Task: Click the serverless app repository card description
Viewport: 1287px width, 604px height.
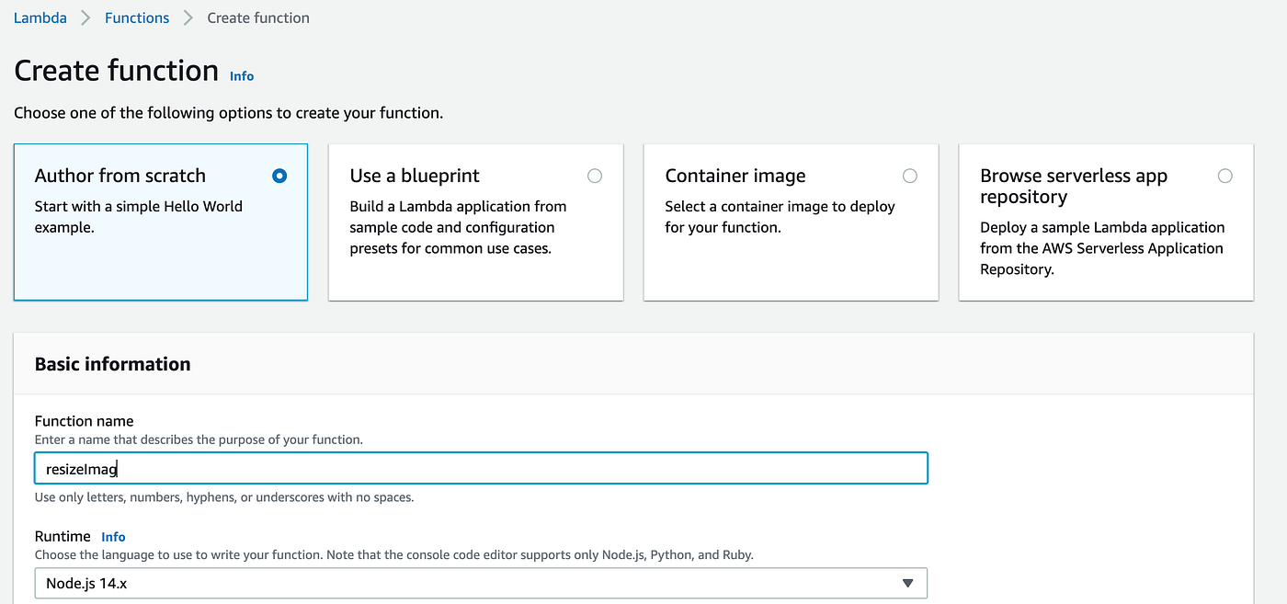Action: [x=1101, y=248]
